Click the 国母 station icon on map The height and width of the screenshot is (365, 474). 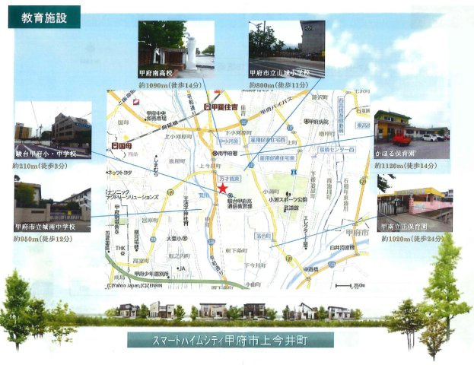113,144
